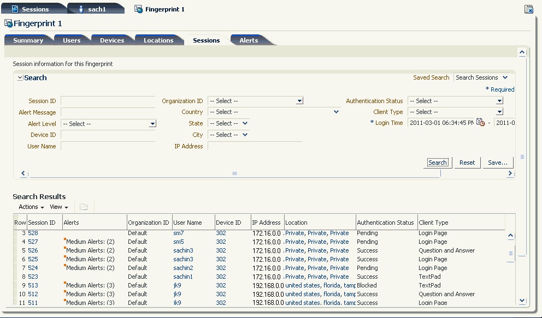542x318 pixels.
Task: Click the sach1 user tab icon
Action: 81,9
